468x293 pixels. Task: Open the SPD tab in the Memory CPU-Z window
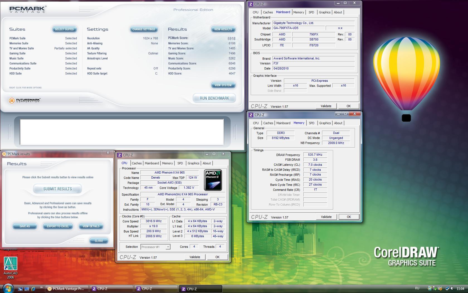coord(311,123)
